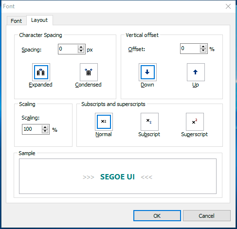This screenshot has height=229, width=237.
Task: Dismiss dialog with Cancel button
Action: 207,216
